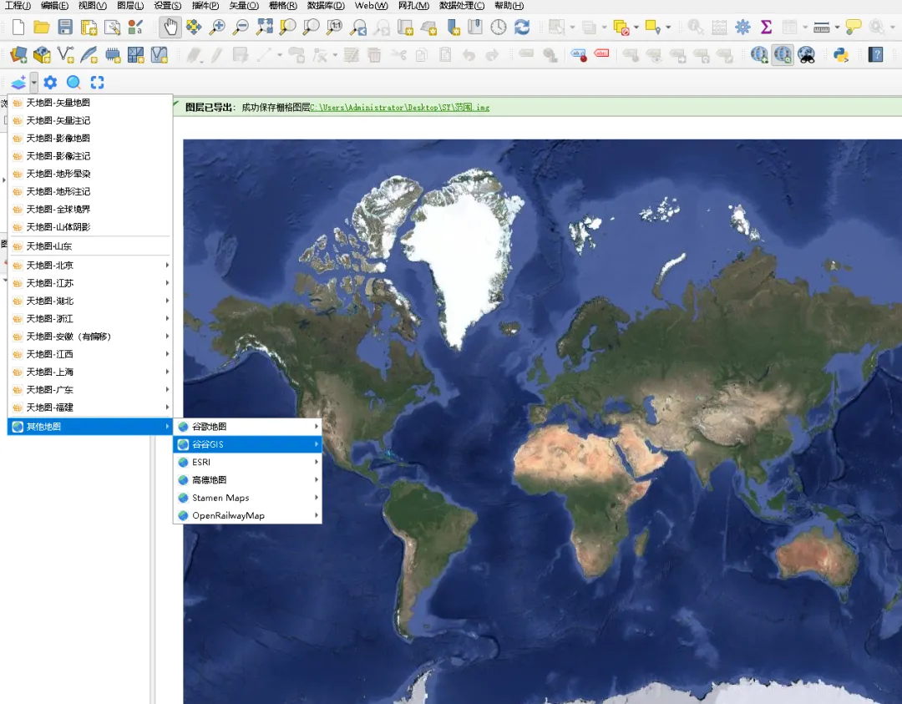Click the New Shapefile Layer icon
The image size is (902, 704).
click(x=66, y=55)
